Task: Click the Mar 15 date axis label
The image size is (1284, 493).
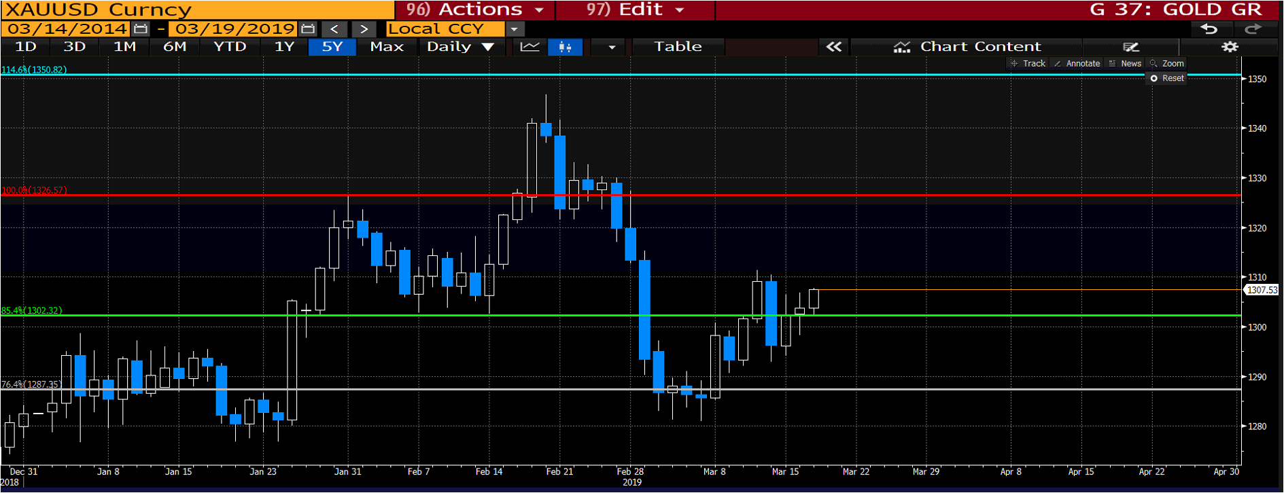Action: [x=785, y=471]
